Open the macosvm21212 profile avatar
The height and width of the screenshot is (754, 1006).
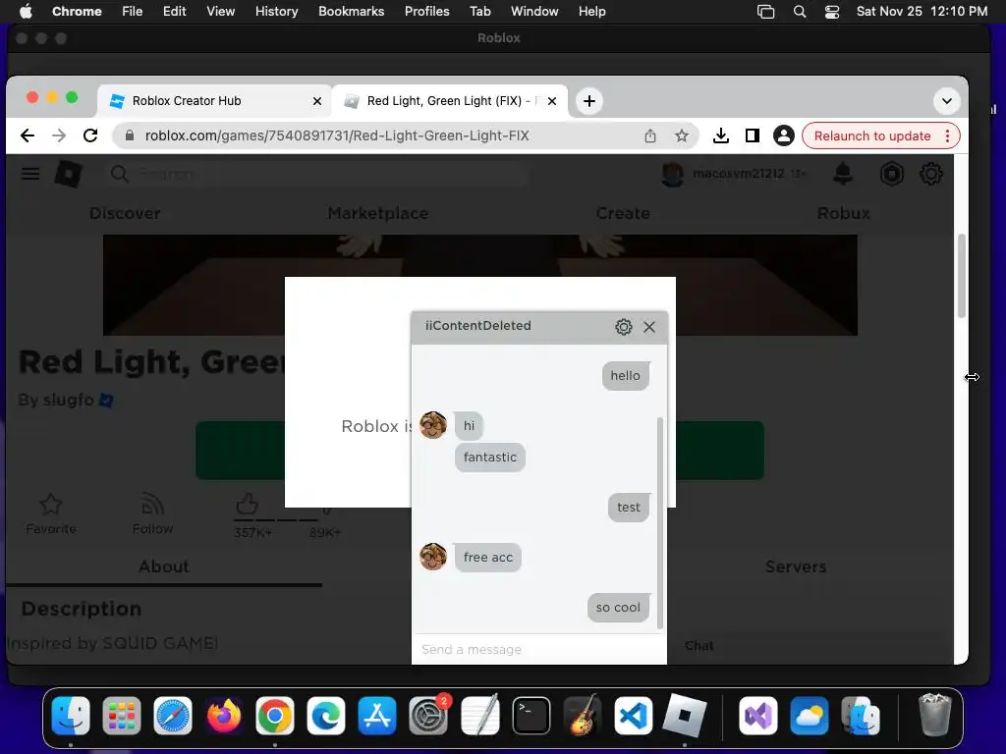click(x=672, y=174)
